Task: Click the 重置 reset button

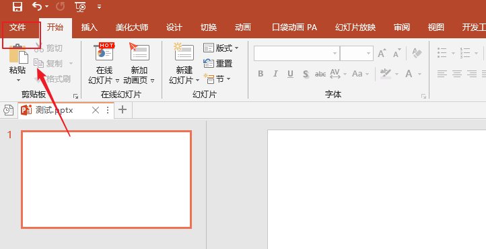Action: (x=218, y=63)
